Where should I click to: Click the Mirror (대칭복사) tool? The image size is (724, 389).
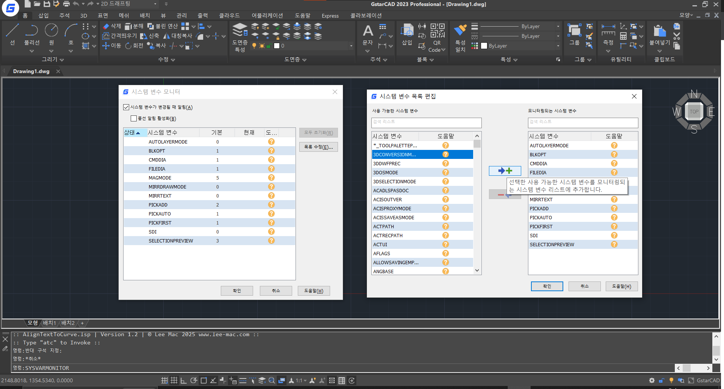178,36
